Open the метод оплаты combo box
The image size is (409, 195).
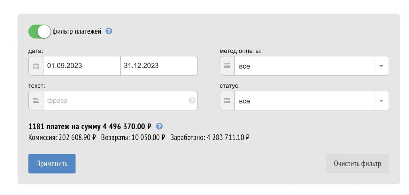pyautogui.click(x=304, y=66)
